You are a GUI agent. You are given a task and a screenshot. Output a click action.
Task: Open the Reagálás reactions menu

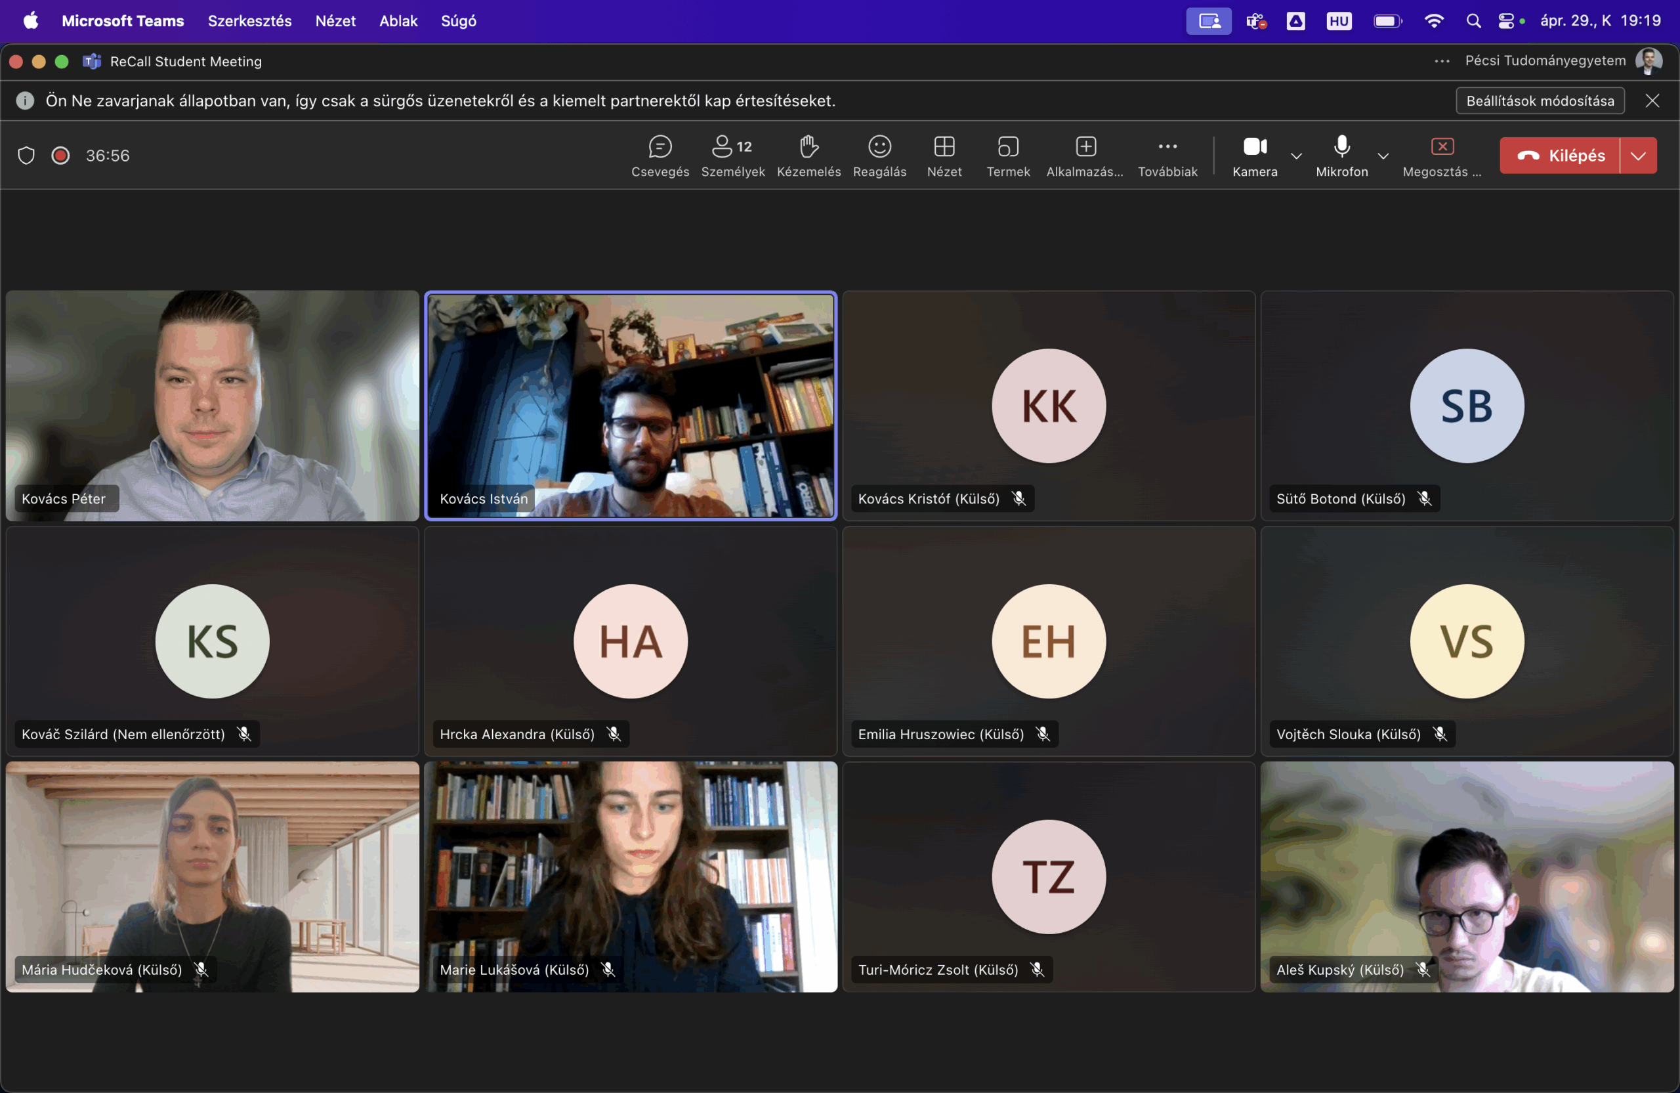coord(879,157)
